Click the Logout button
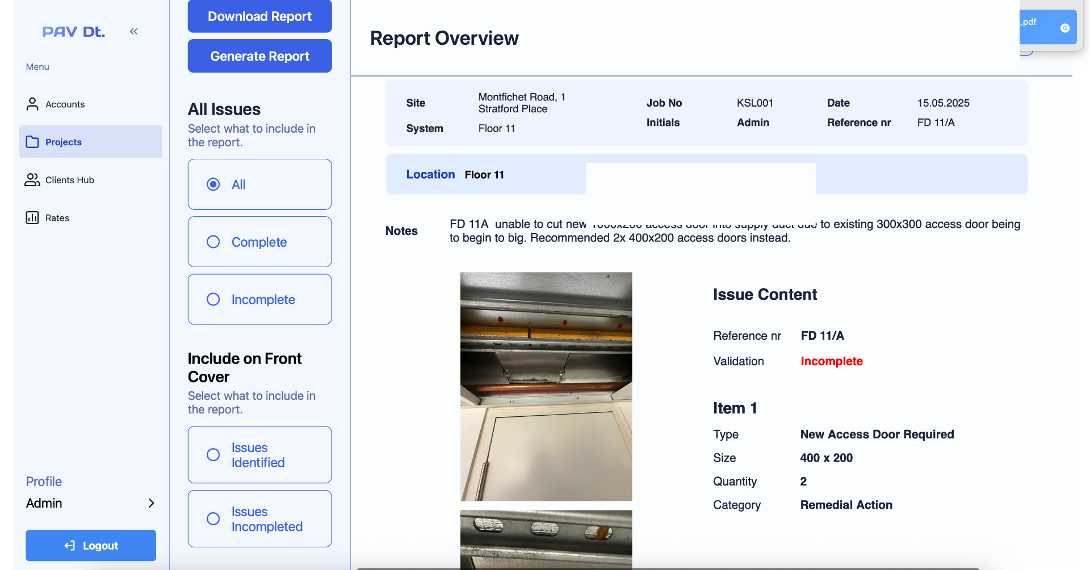 91,546
